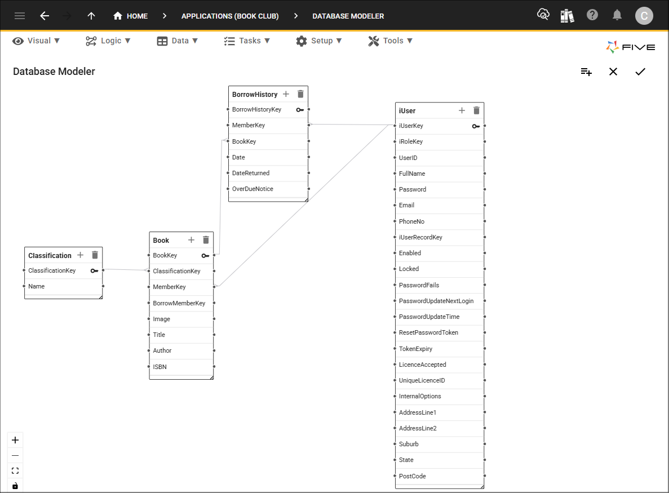Add a new table with list-plus icon
The height and width of the screenshot is (493, 669).
pyautogui.click(x=586, y=72)
